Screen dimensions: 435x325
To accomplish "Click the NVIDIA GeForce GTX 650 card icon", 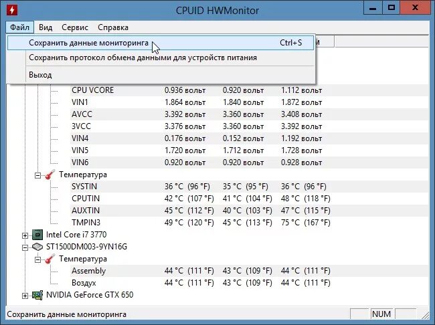I will coord(37,295).
